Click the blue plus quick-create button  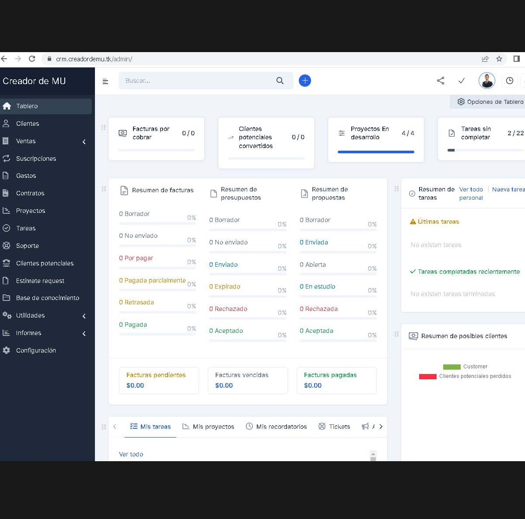pyautogui.click(x=305, y=81)
